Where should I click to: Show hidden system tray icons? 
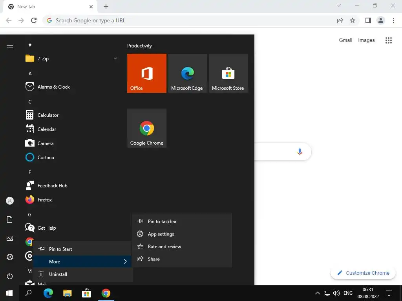coord(317,293)
